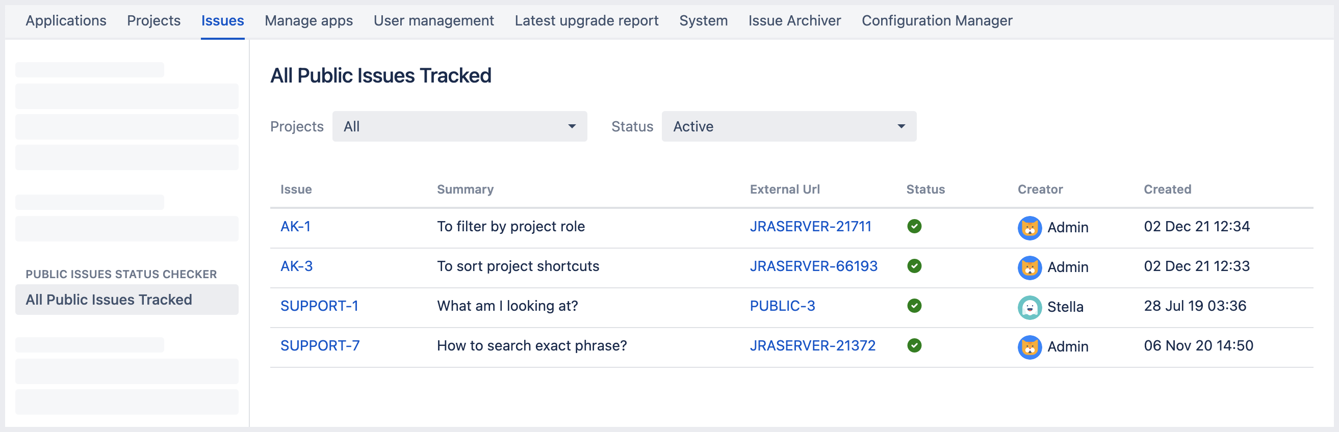The width and height of the screenshot is (1339, 432).
Task: Click the green status check icon for AK-1
Action: coord(914,226)
